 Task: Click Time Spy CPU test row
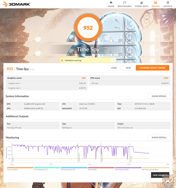(33, 128)
